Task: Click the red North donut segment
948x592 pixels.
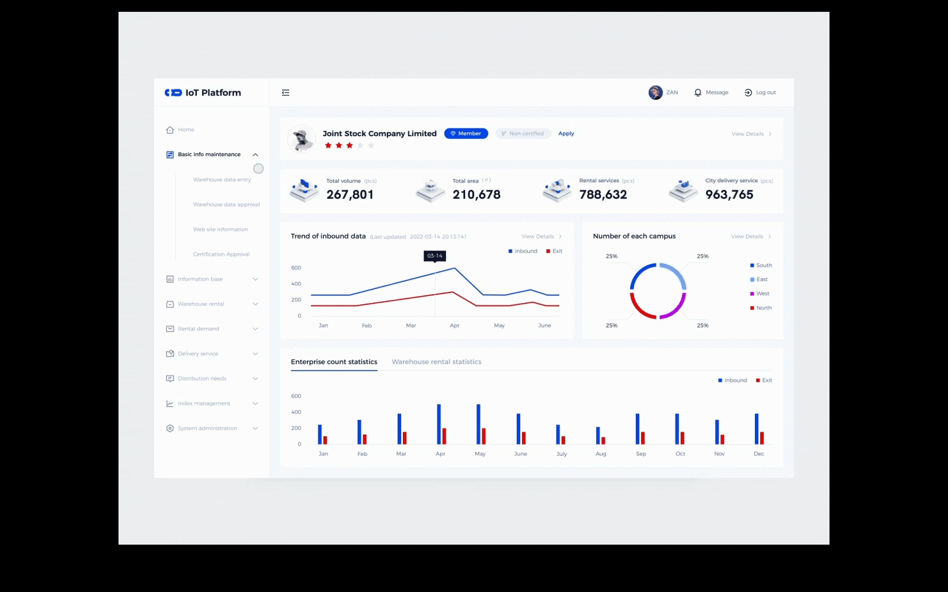Action: (x=638, y=310)
